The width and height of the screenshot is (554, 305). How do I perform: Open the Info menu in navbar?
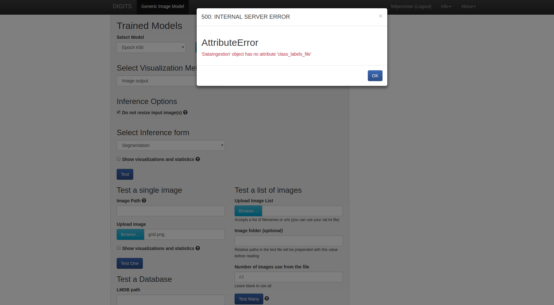point(446,6)
